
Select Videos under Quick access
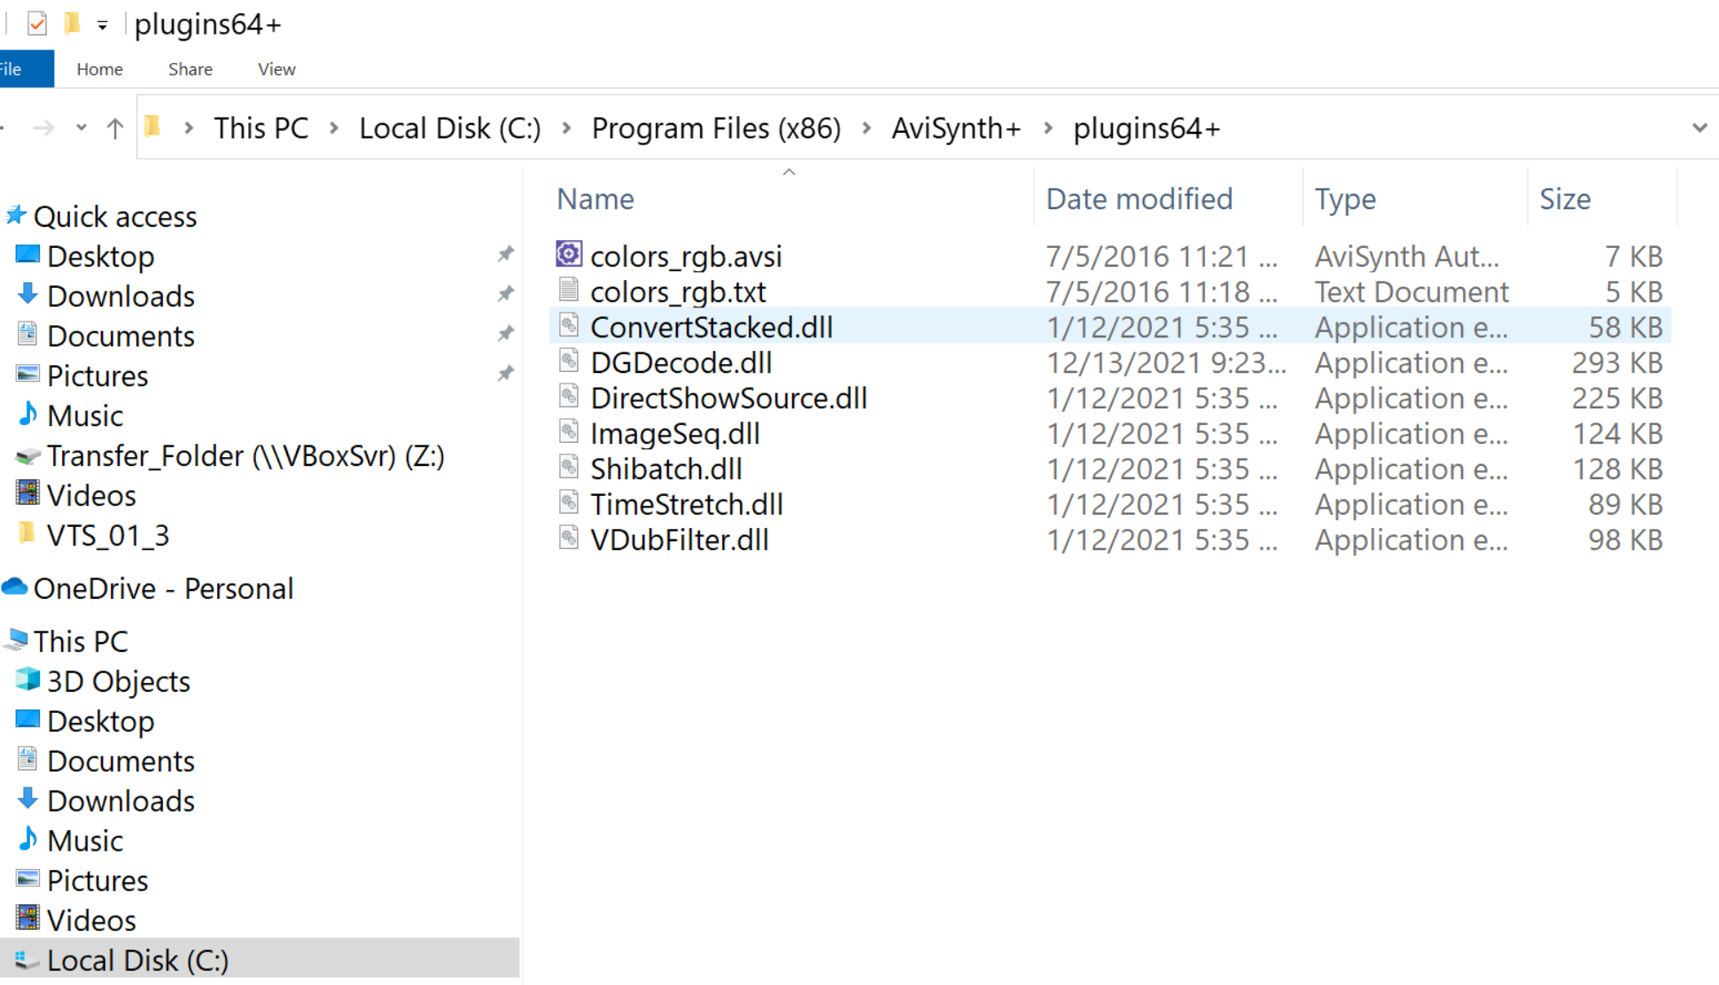(x=91, y=495)
